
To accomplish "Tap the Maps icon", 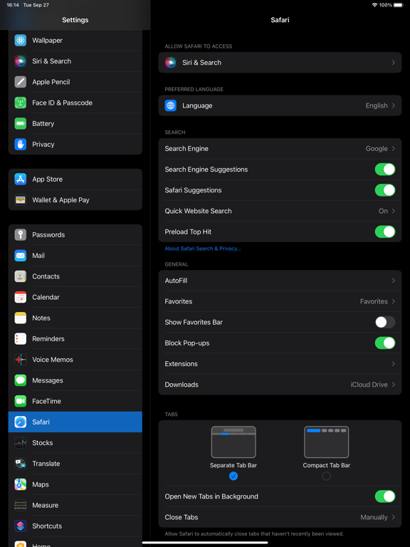I will pyautogui.click(x=20, y=484).
